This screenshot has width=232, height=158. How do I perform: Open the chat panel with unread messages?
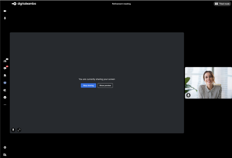click(5, 68)
